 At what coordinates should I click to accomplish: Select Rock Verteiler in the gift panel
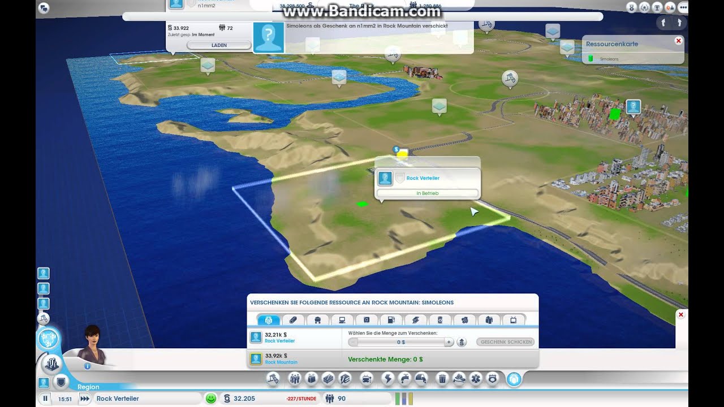[x=279, y=341]
